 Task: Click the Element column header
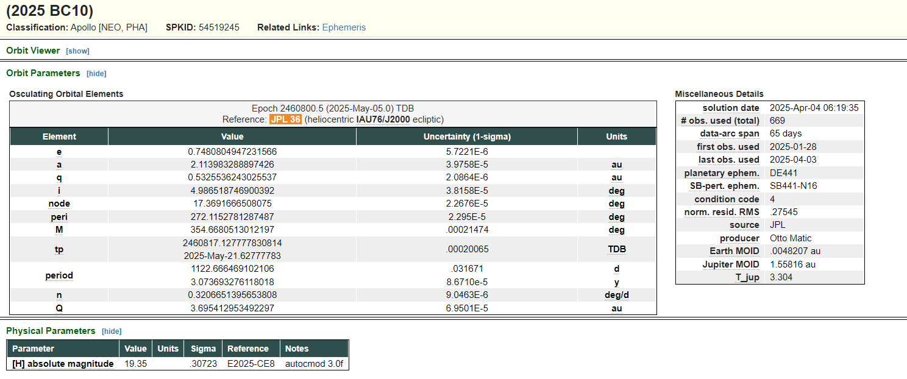coord(59,136)
